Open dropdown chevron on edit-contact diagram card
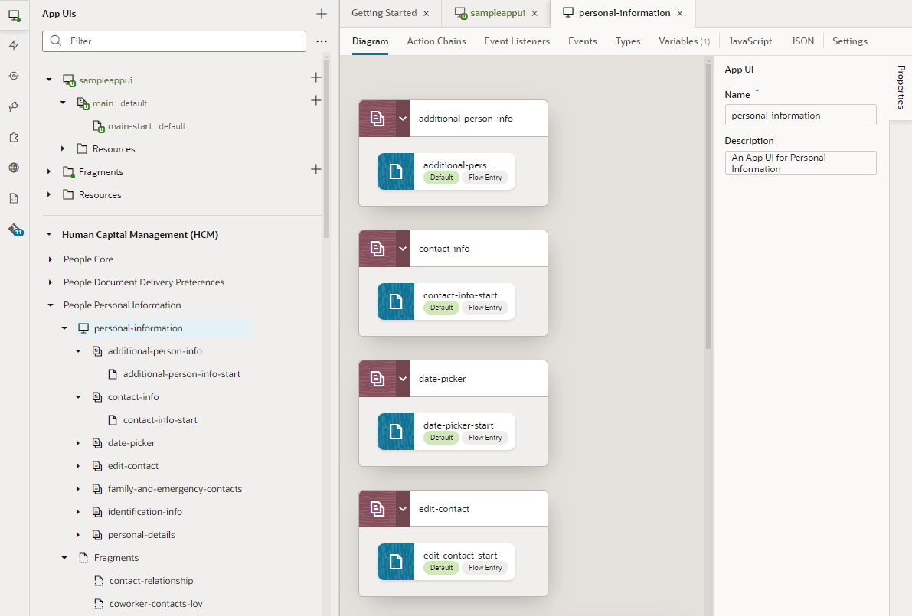The width and height of the screenshot is (912, 616). [x=403, y=509]
